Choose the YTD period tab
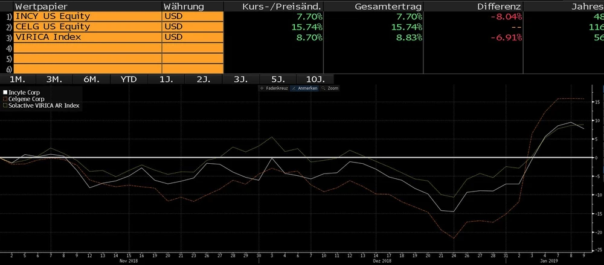The width and height of the screenshot is (604, 265). coord(128,79)
